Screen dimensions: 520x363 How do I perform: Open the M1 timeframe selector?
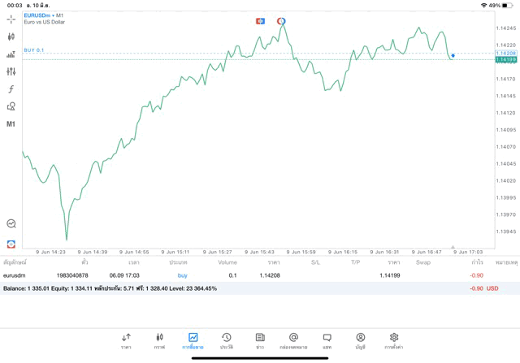[11, 124]
